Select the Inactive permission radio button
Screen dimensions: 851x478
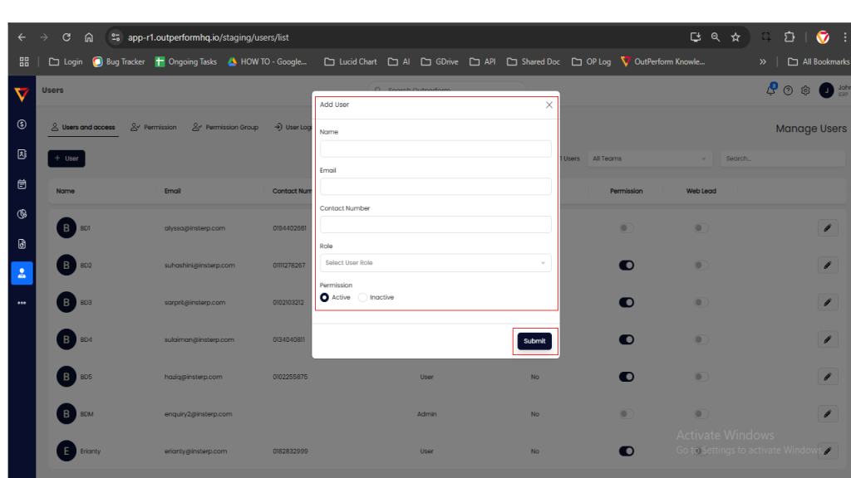pyautogui.click(x=363, y=297)
